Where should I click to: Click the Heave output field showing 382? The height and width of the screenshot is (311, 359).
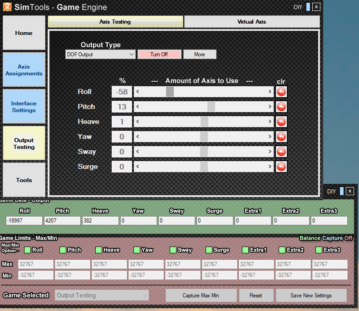[x=100, y=221]
